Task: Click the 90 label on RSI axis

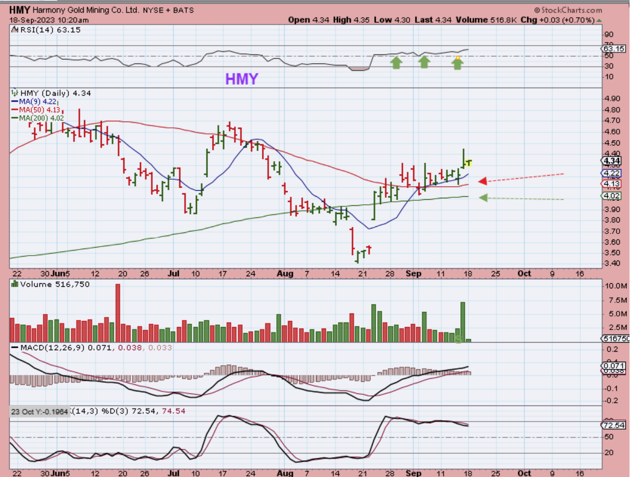Action: tap(609, 35)
